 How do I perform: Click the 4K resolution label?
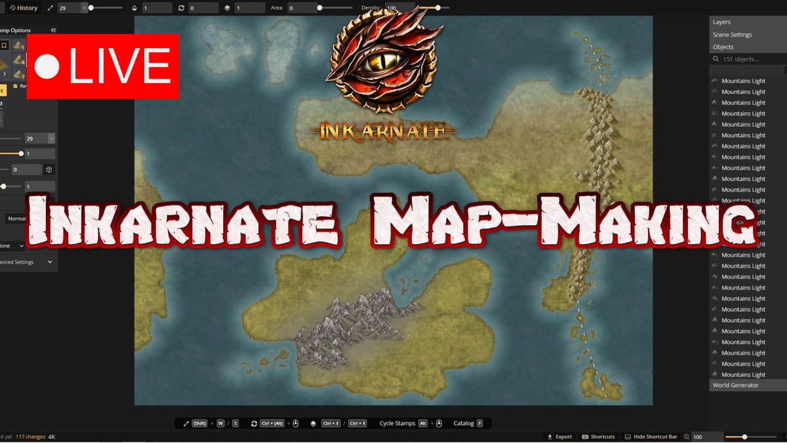tap(52, 436)
